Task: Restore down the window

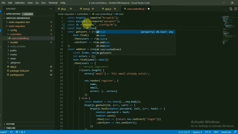Action: 232,3
